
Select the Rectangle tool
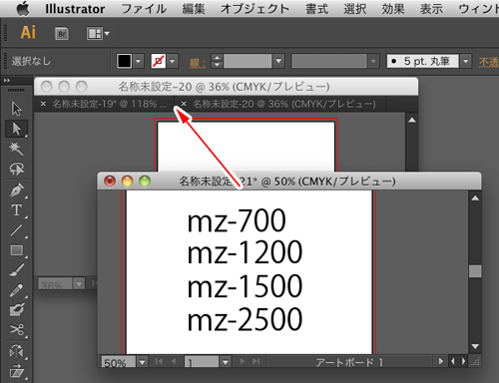(x=16, y=250)
